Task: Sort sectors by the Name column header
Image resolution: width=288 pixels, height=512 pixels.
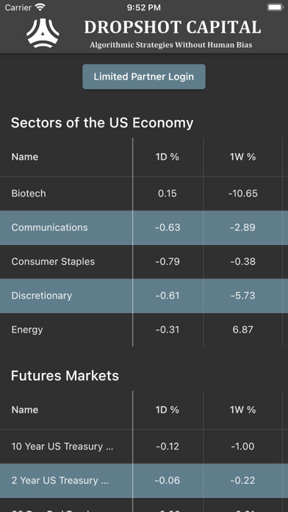Action: point(25,157)
